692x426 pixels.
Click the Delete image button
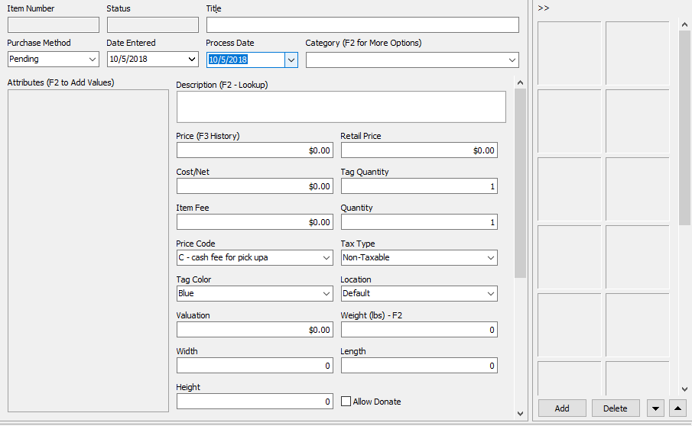point(616,408)
